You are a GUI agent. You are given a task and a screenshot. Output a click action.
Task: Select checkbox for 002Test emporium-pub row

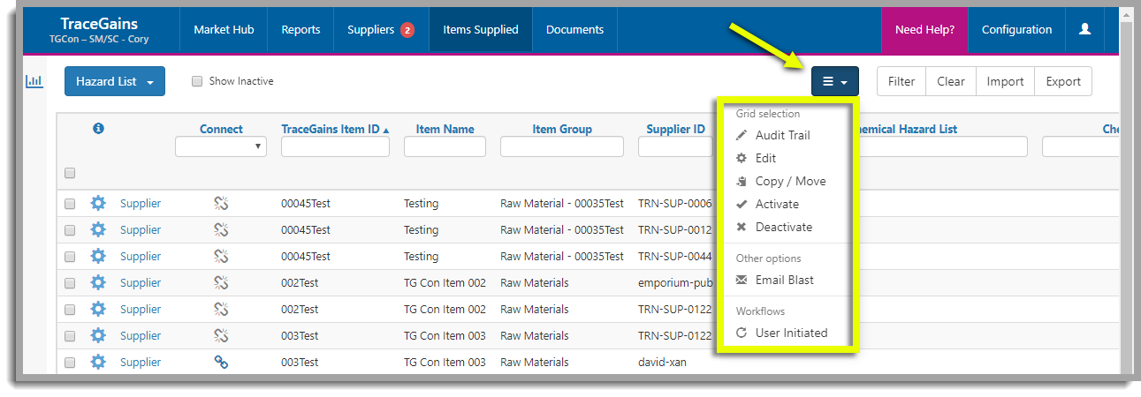pos(70,283)
